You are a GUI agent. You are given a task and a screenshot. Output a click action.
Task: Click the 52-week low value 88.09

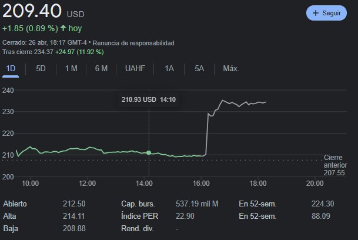pos(321,216)
